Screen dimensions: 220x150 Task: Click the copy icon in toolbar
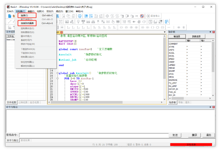[x=68, y=16]
